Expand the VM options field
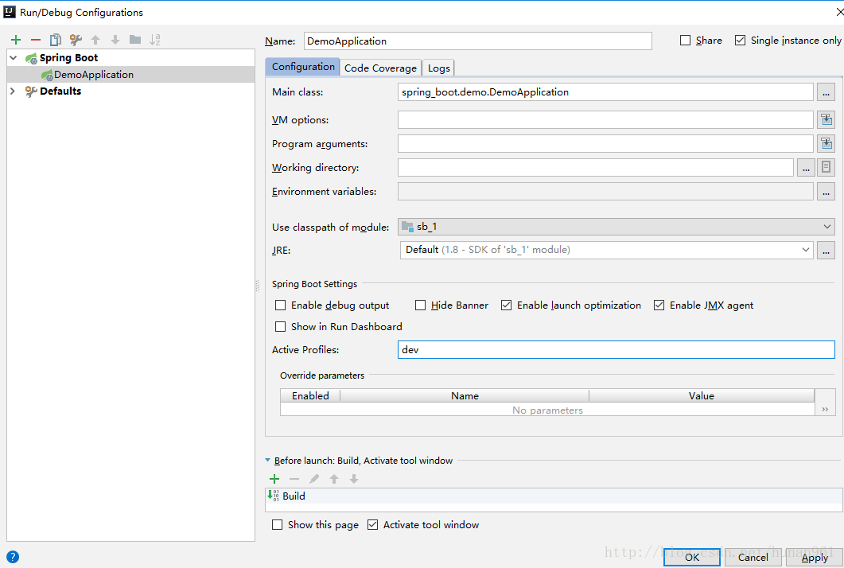Viewport: 844px width, 568px height. click(x=826, y=119)
